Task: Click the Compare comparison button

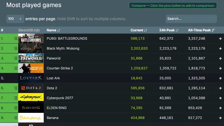Action: [173, 5]
